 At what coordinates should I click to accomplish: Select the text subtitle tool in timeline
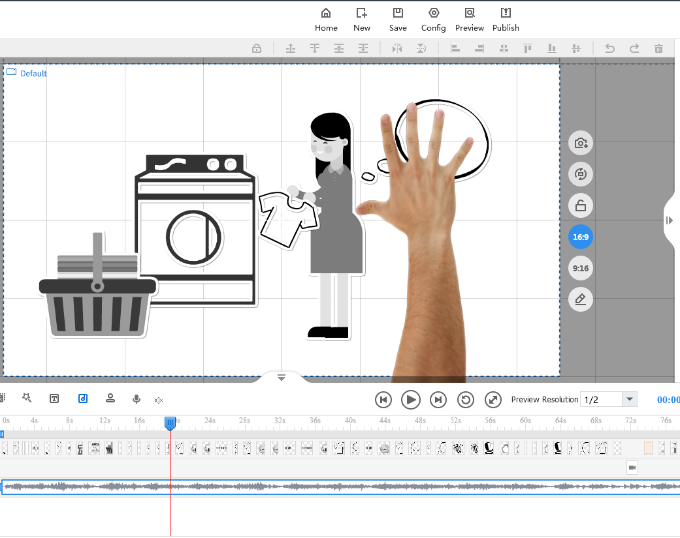[x=55, y=398]
